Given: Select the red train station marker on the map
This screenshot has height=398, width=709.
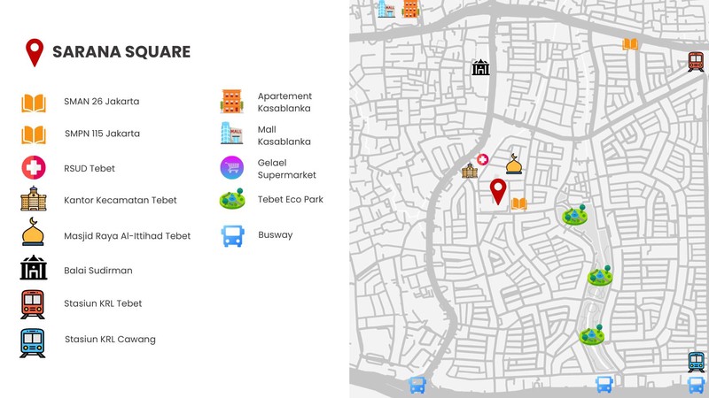Looking at the screenshot, I should pyautogui.click(x=696, y=61).
